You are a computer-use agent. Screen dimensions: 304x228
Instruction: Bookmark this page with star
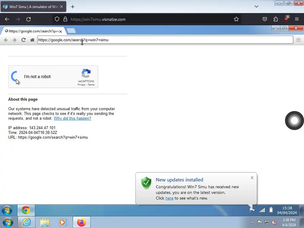[236, 19]
